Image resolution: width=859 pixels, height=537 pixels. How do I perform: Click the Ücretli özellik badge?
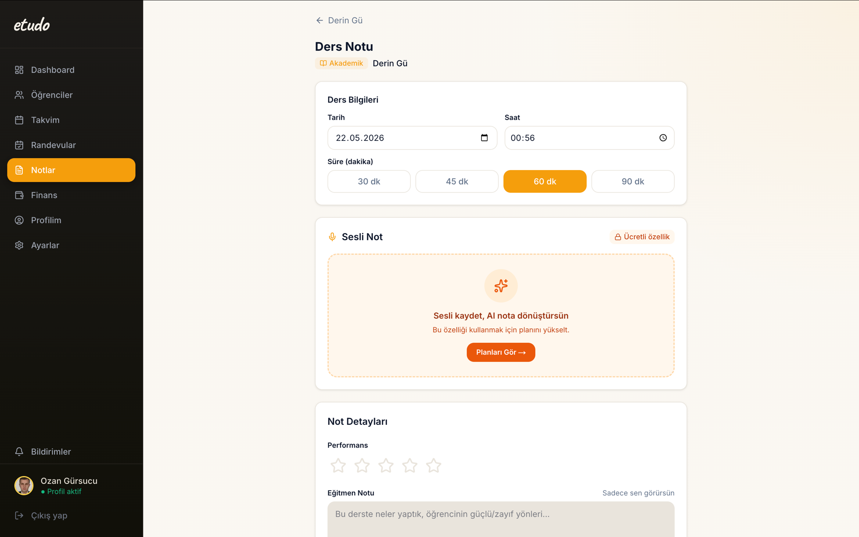[642, 237]
